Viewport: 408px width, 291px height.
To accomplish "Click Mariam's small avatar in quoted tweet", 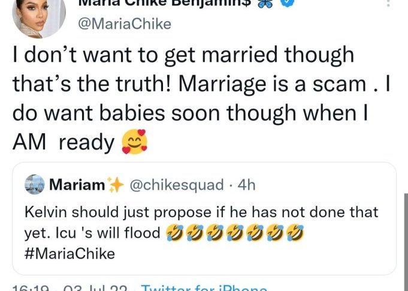I will [36, 185].
